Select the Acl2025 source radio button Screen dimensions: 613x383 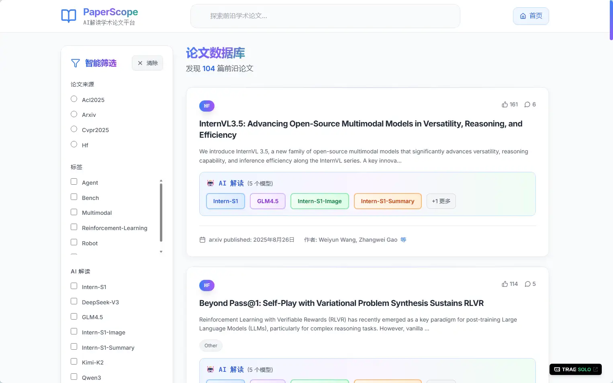74,99
